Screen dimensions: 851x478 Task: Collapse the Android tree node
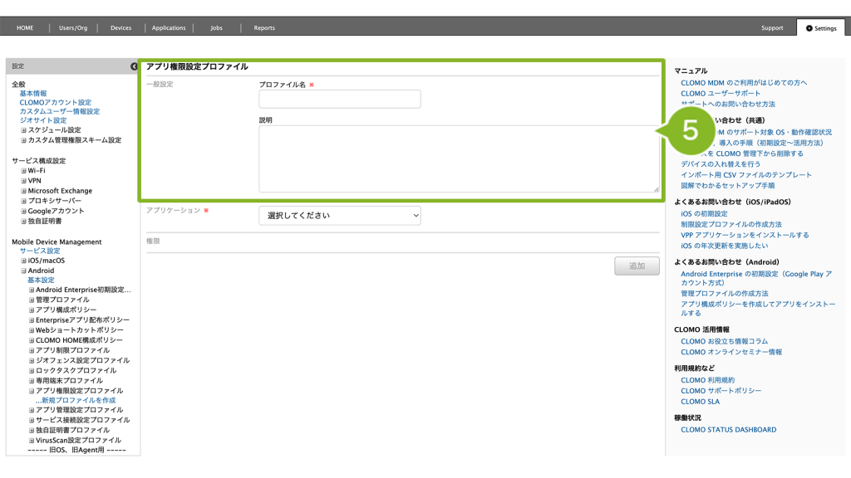click(x=24, y=271)
